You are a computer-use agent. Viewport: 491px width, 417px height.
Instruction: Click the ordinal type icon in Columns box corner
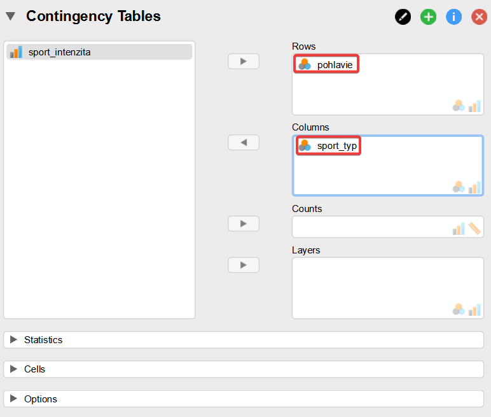click(x=474, y=187)
